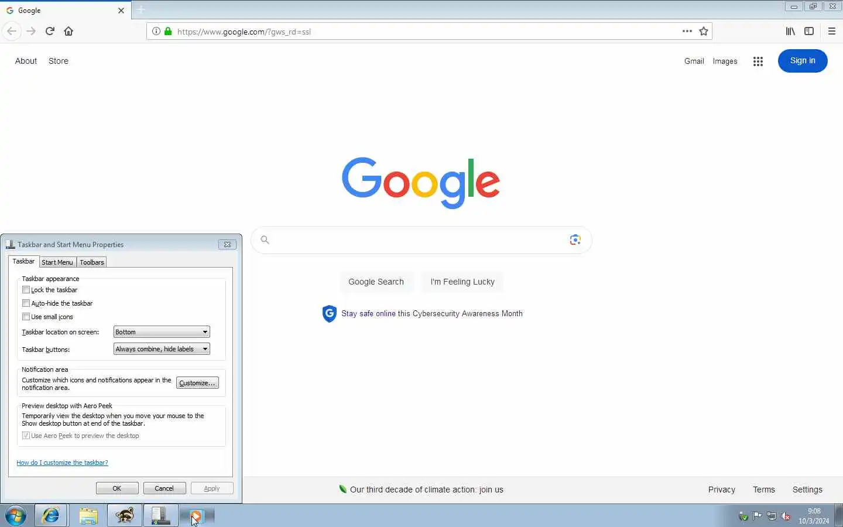Click the search by image camera icon
The height and width of the screenshot is (527, 843).
pyautogui.click(x=575, y=239)
